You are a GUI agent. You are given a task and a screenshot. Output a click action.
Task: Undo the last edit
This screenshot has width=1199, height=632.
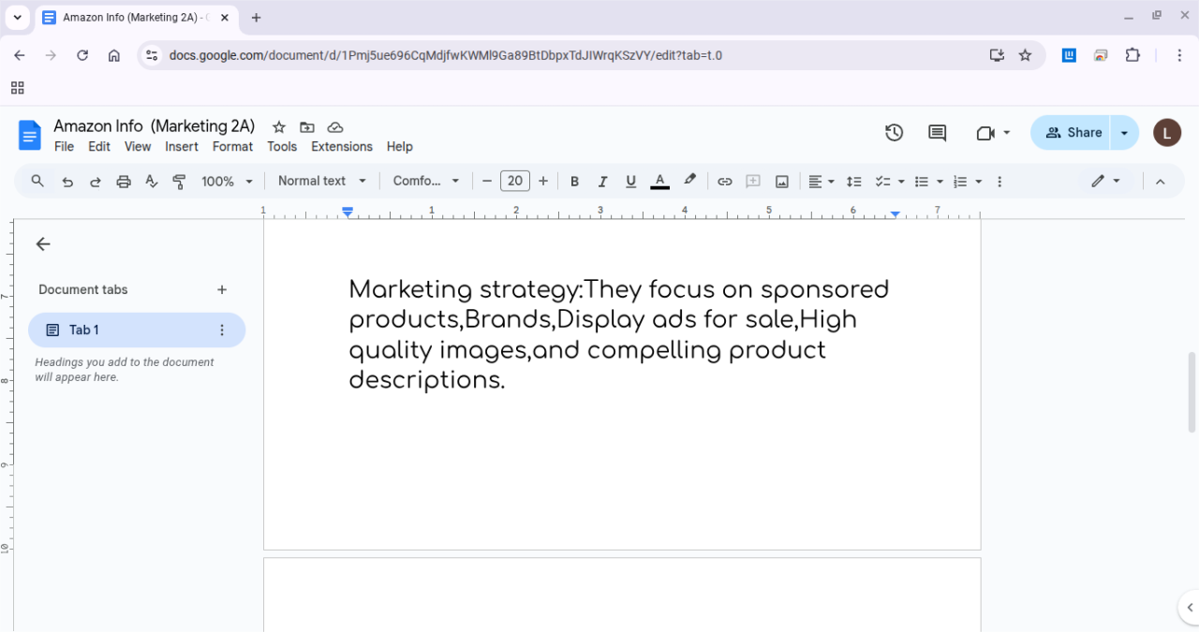(67, 182)
